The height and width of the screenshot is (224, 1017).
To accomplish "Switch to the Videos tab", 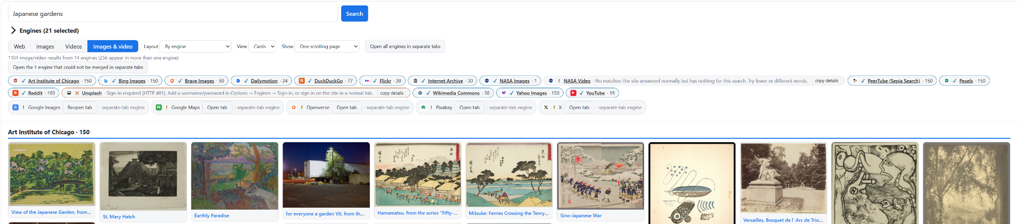I will point(73,46).
